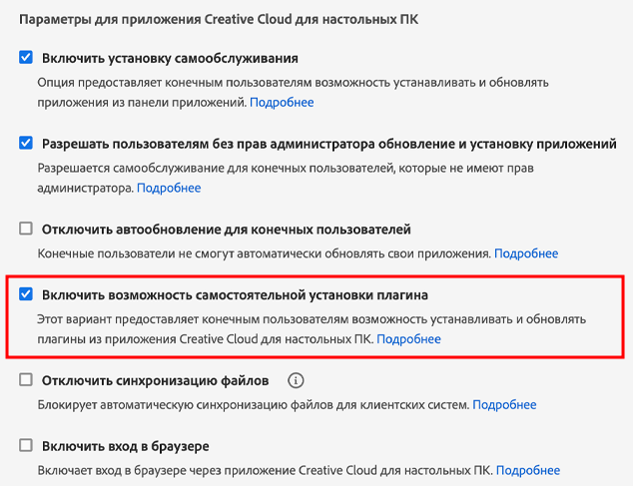Click 'Отключить синхронизацию файлов' label text
This screenshot has width=633, height=486.
pyautogui.click(x=155, y=380)
